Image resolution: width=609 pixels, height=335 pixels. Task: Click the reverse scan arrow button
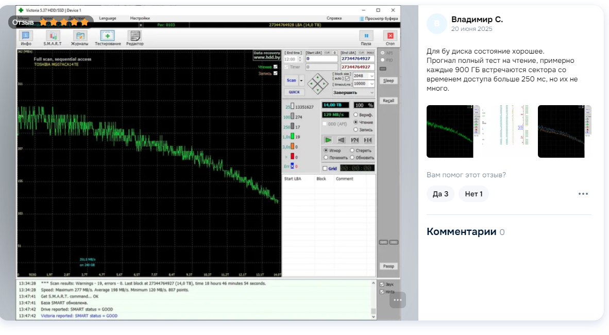pos(342,140)
